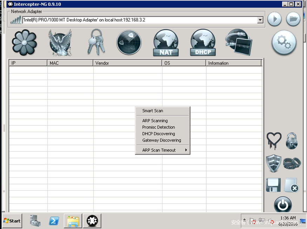The image size is (307, 229).
Task: Select Gateway Discovering menu entry
Action: [x=161, y=140]
